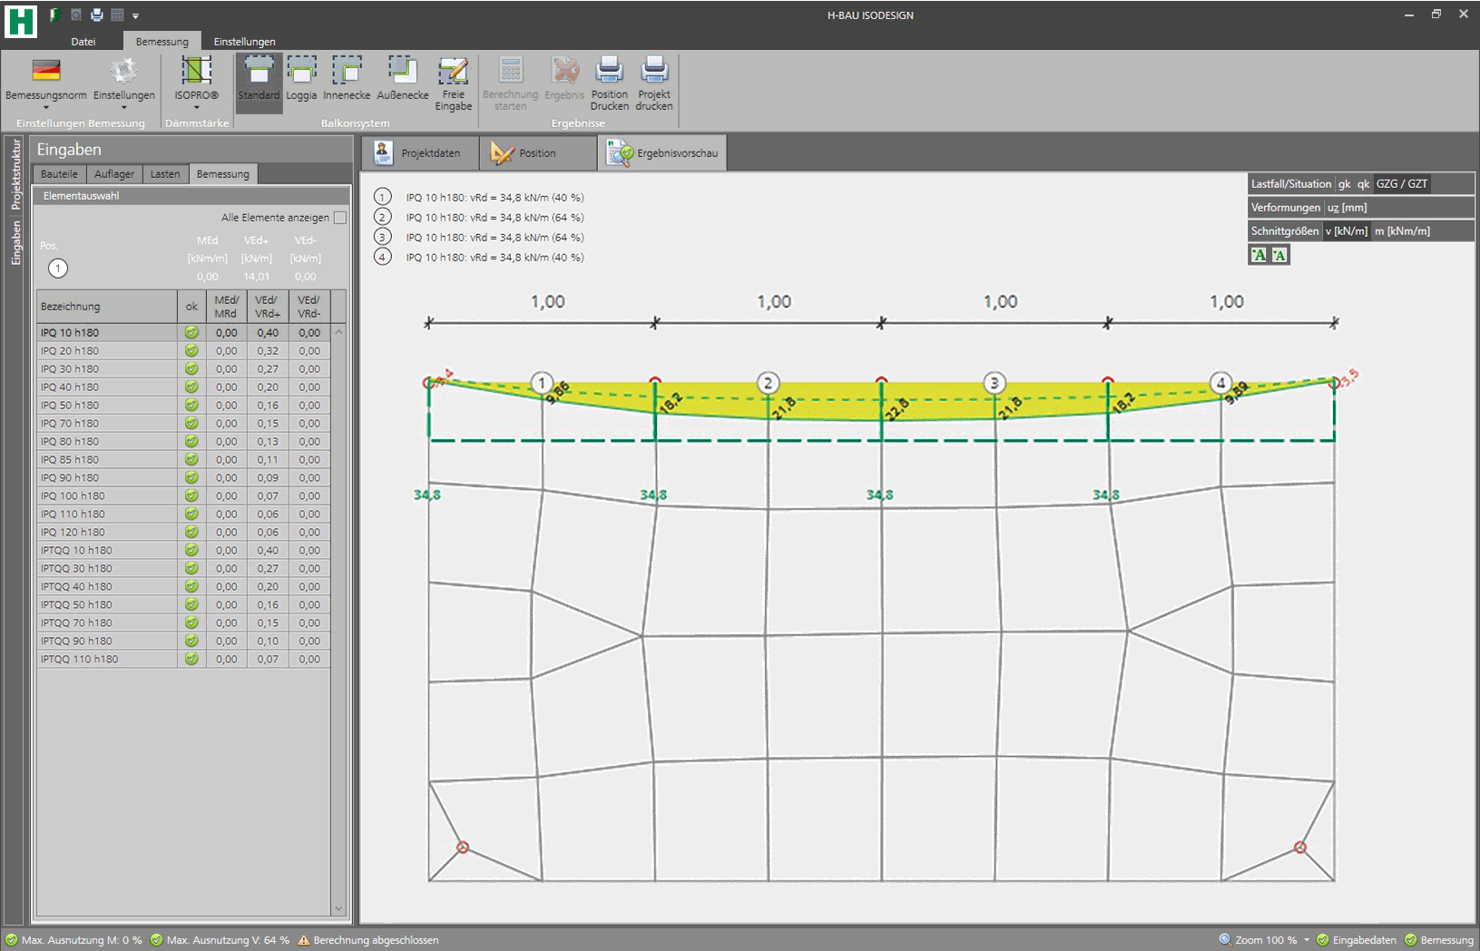Toggle the uz [mm] deformation display
This screenshot has height=951, width=1480.
coord(1348,208)
